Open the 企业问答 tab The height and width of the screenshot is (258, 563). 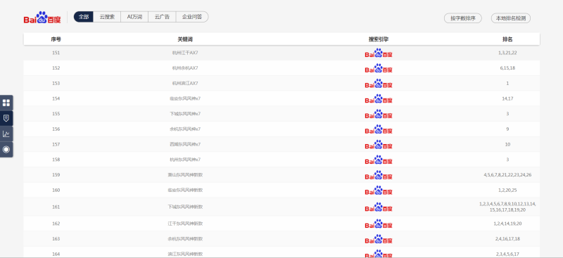click(x=192, y=17)
